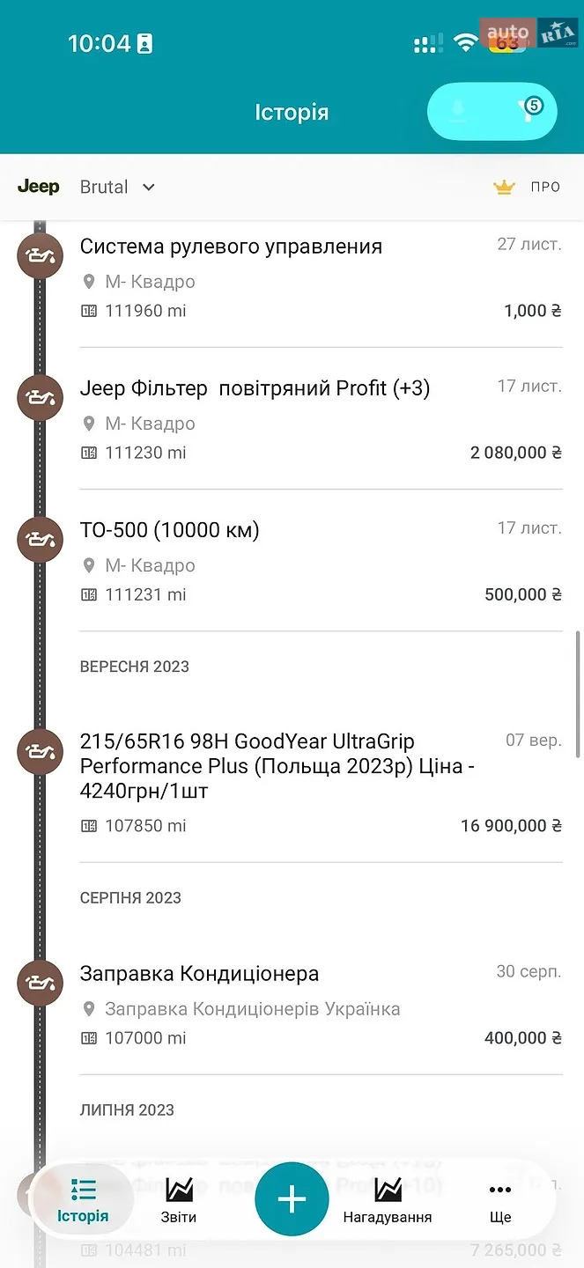The height and width of the screenshot is (1268, 584).
Task: Tap service icon beside Заправка Кондиціонера
Action: point(41,983)
